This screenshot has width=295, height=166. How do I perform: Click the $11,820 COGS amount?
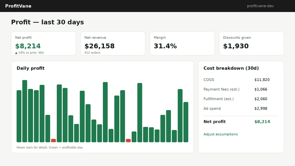point(262,80)
